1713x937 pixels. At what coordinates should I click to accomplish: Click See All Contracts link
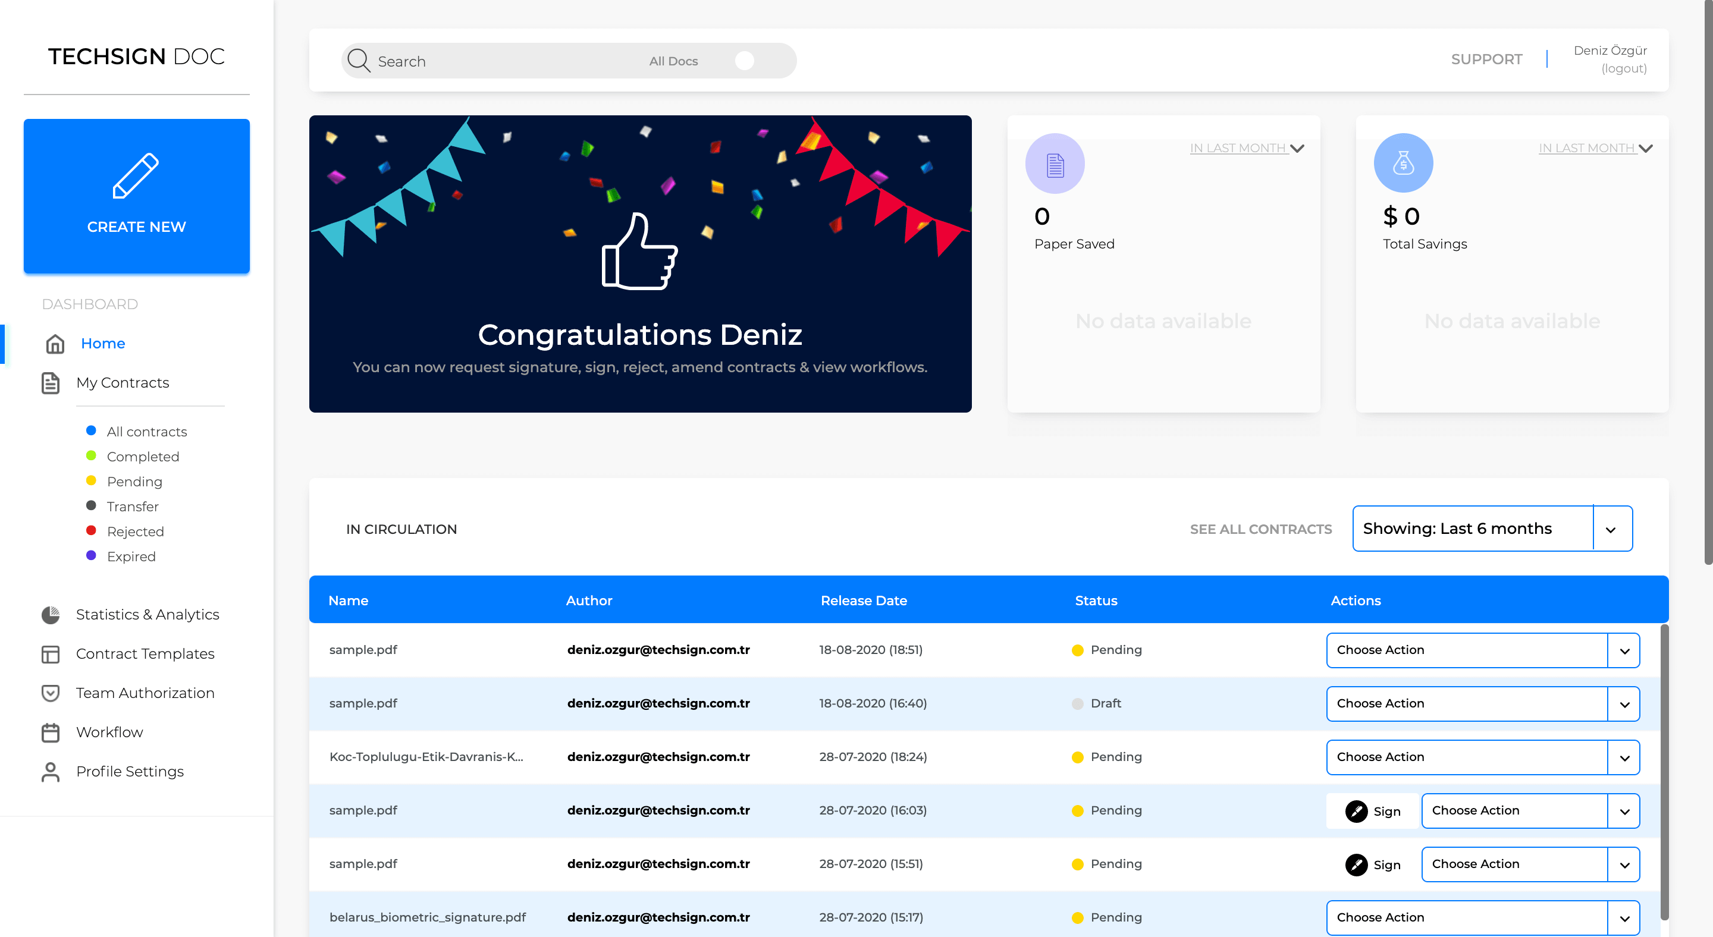click(1260, 529)
